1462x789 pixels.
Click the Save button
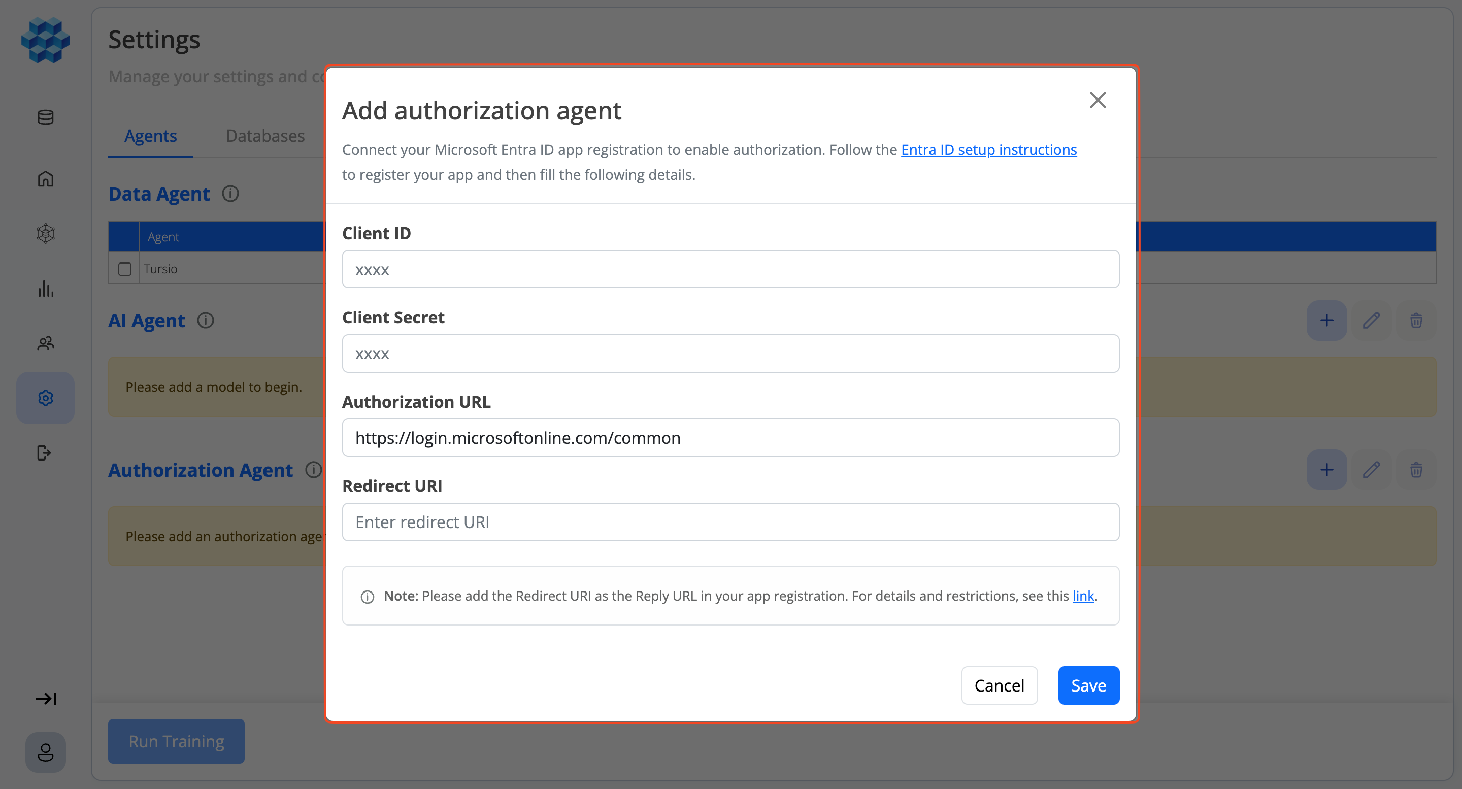click(x=1088, y=685)
